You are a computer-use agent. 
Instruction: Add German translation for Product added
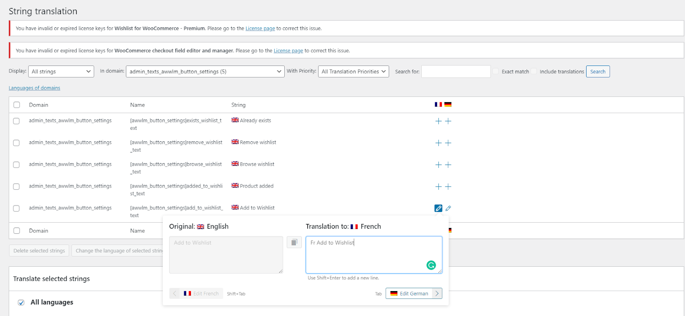tap(448, 187)
